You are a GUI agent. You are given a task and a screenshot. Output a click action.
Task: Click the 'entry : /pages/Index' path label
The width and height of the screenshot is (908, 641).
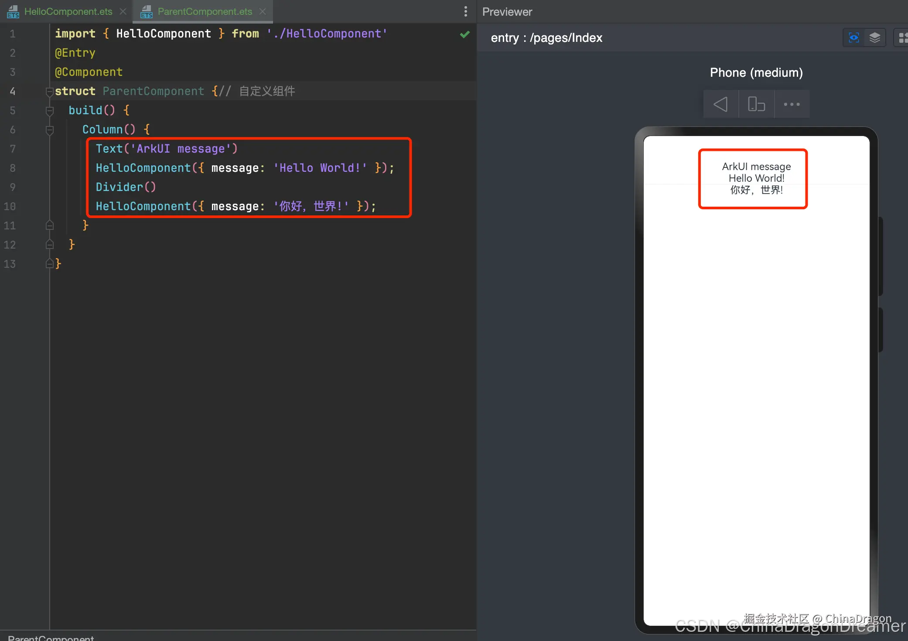546,38
